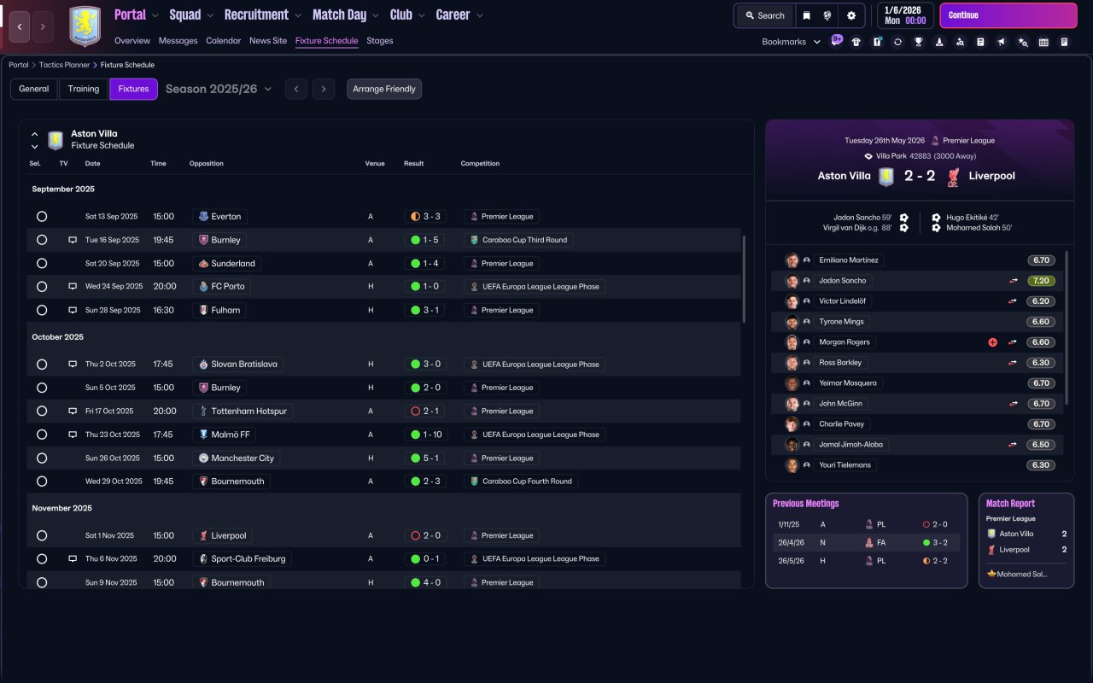The height and width of the screenshot is (683, 1093).
Task: Click the megaphone icon in bookmarks bar
Action: pyautogui.click(x=1002, y=42)
